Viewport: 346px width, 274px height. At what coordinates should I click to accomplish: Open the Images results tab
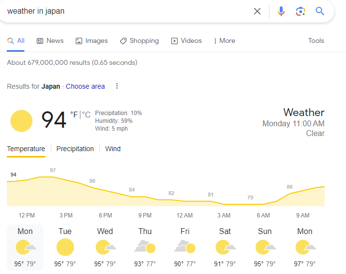(92, 40)
